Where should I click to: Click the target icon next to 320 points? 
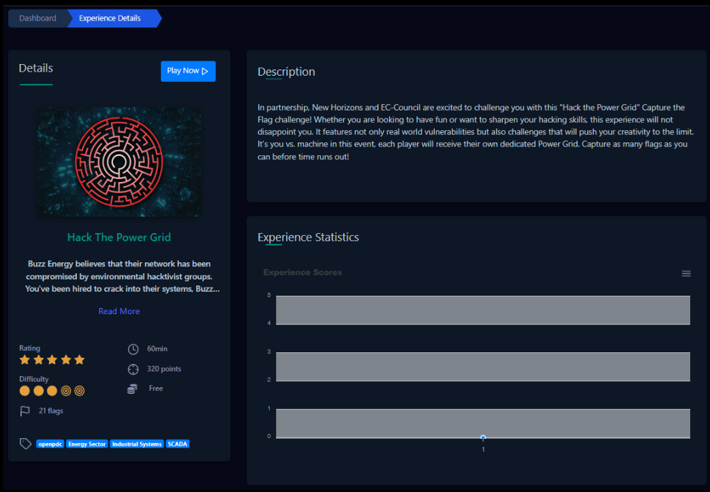pyautogui.click(x=134, y=369)
